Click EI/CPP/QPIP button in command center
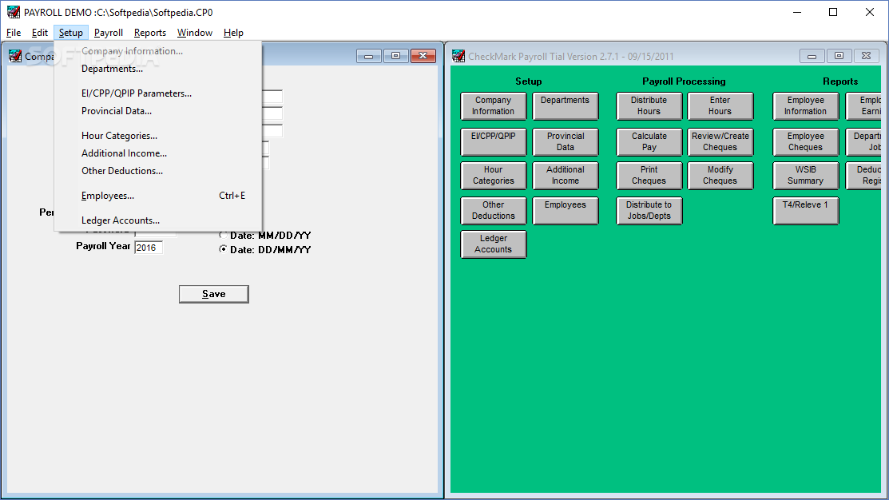 (x=494, y=141)
